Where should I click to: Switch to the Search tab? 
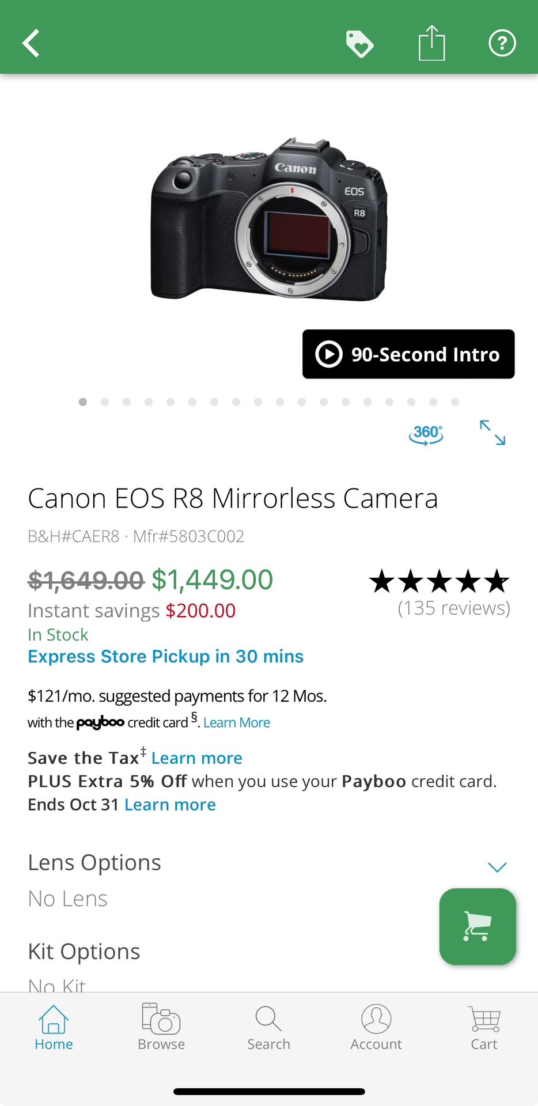point(268,1027)
